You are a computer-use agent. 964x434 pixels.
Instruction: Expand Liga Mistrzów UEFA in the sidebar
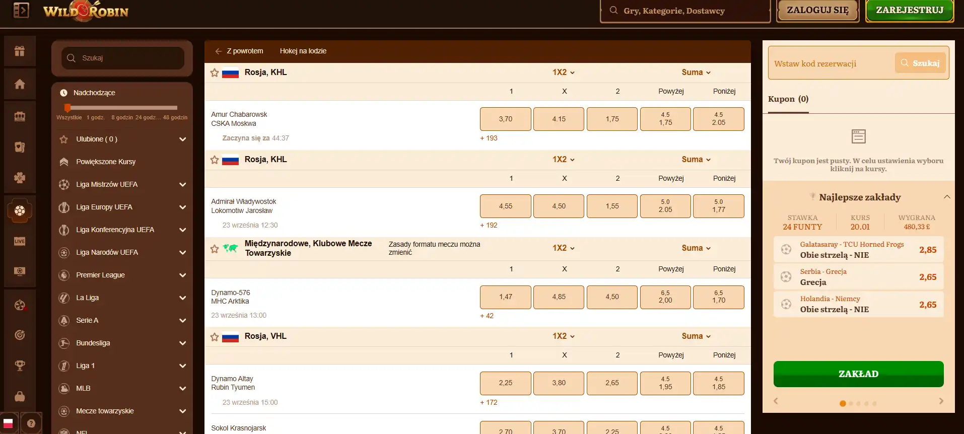tap(122, 184)
